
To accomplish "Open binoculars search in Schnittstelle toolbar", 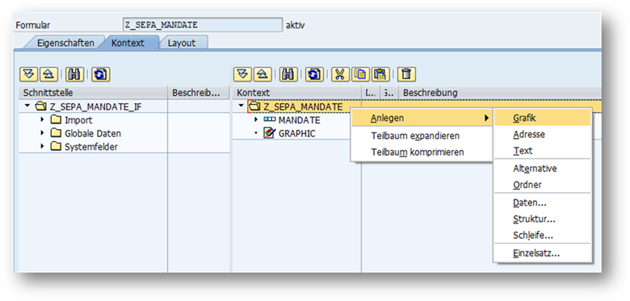I will pos(74,74).
